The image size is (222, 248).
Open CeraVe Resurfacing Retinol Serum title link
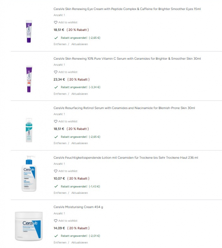[124, 108]
